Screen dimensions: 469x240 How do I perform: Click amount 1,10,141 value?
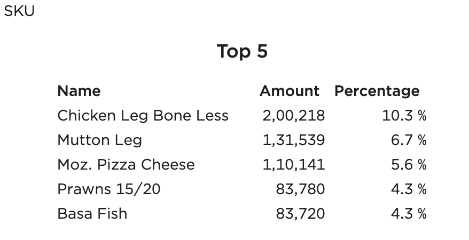293,165
